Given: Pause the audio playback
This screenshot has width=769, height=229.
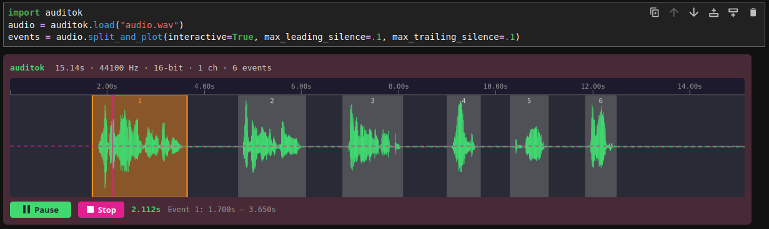Looking at the screenshot, I should pyautogui.click(x=41, y=210).
